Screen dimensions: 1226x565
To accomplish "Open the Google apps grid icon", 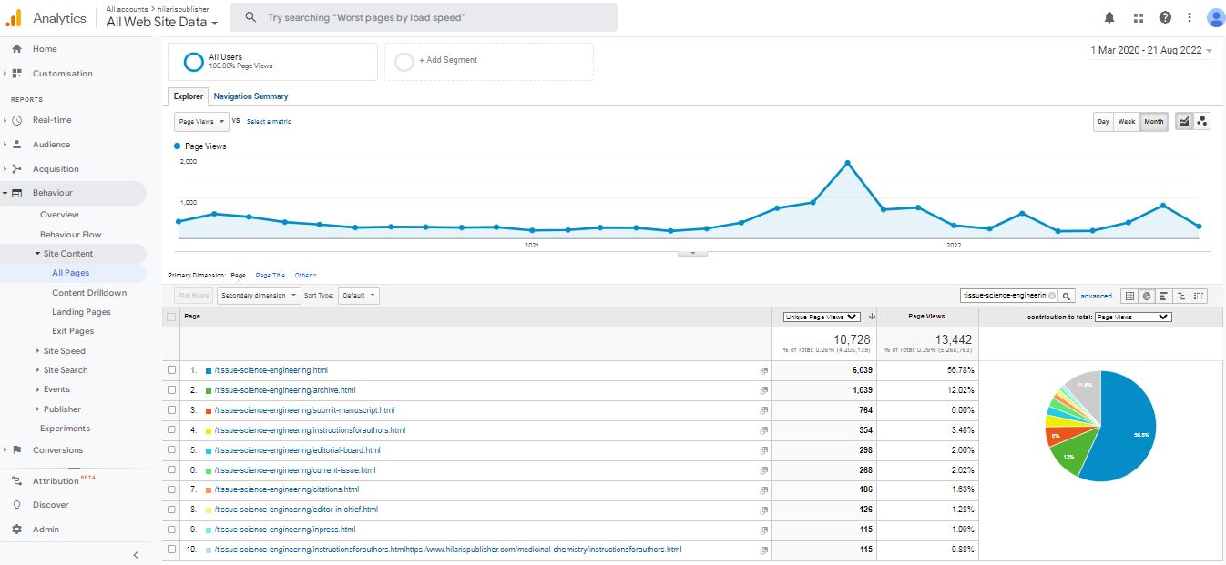I will pos(1138,17).
